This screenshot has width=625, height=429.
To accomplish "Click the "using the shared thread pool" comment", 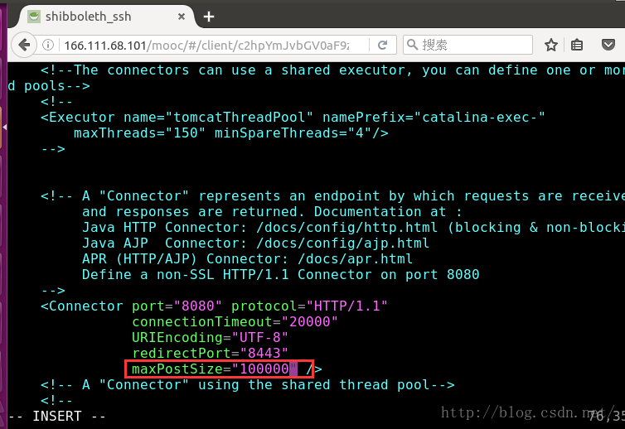I will 247,385.
